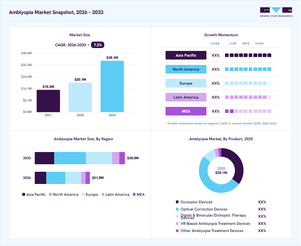
Task: Click the Asia Pacific legend swatch
Action: [24, 194]
